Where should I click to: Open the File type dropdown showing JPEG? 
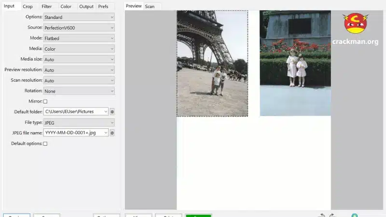(79, 123)
